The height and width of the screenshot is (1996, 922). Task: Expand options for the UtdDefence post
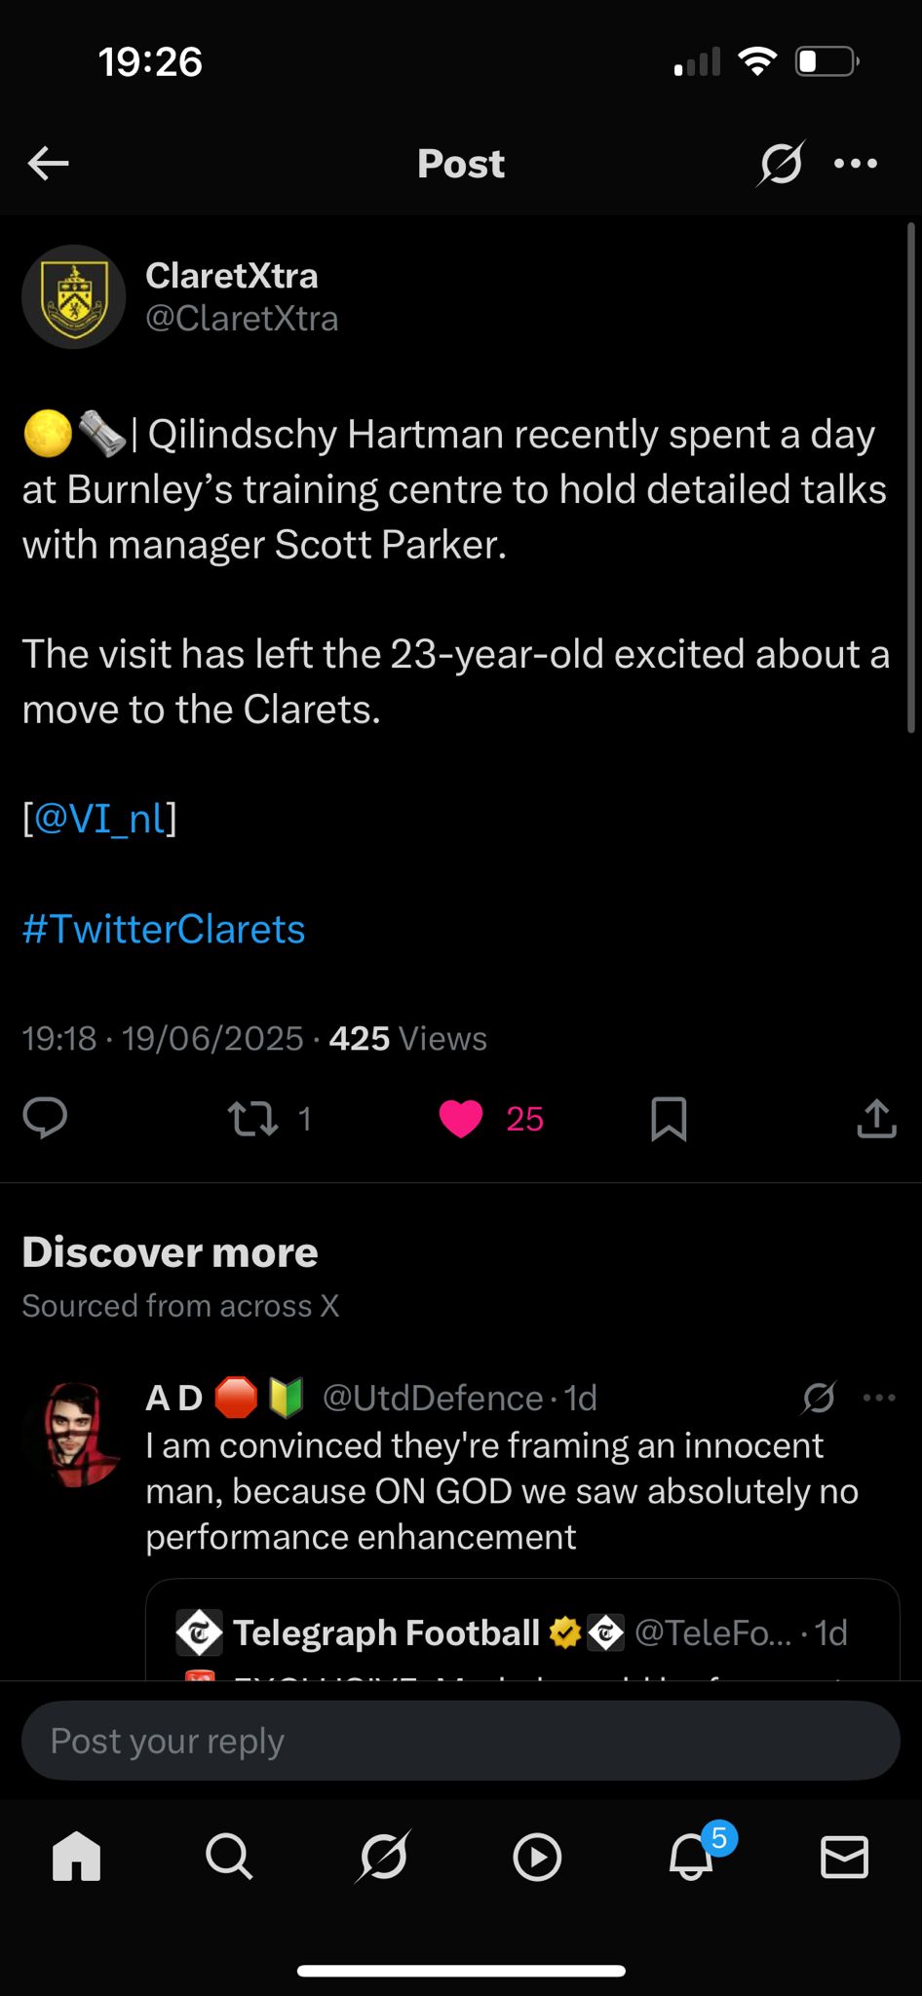(879, 1398)
